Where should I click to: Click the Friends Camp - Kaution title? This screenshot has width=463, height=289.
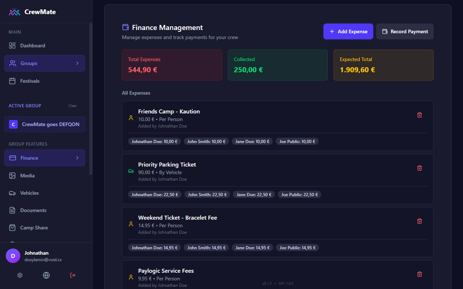pyautogui.click(x=169, y=112)
